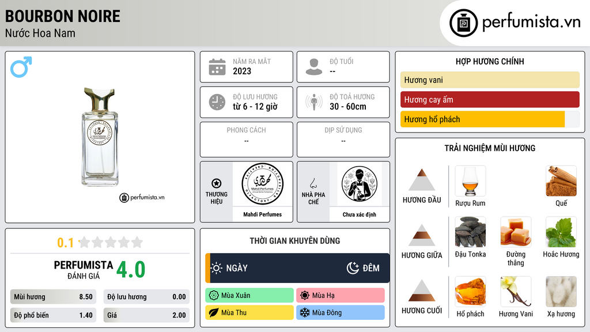Click the calendar icon beside Năm ra mắt

pos(217,67)
